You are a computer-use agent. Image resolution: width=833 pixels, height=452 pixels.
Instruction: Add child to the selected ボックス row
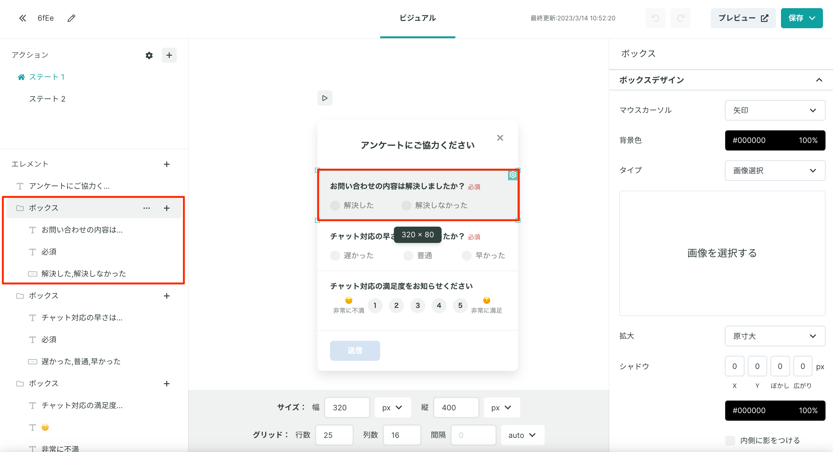(166, 208)
